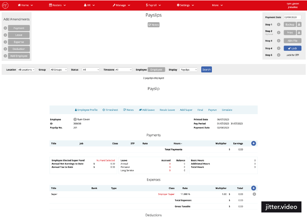Click the info icon on the Super expense row
The image size is (307, 218).
click(x=254, y=194)
